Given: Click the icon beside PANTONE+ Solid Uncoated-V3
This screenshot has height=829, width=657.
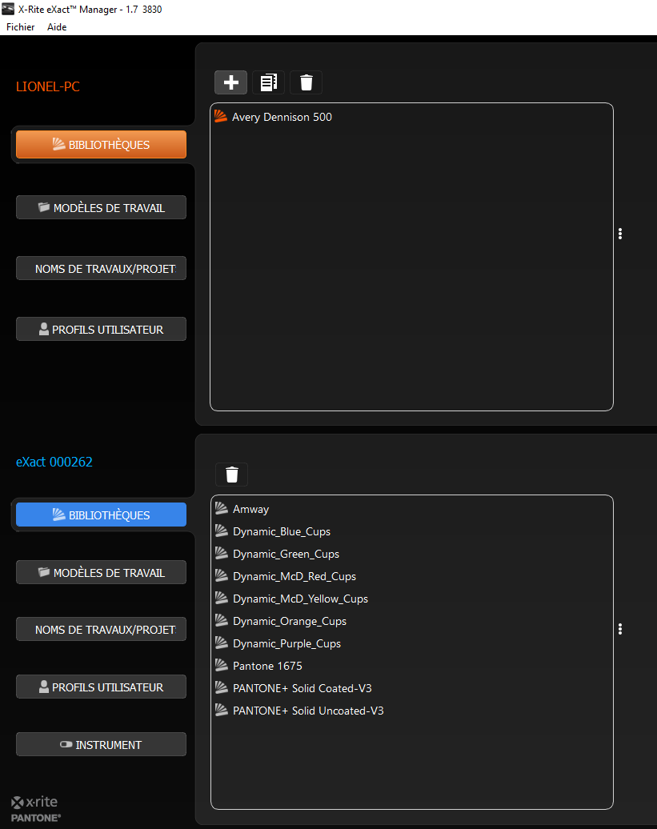Looking at the screenshot, I should [x=222, y=710].
